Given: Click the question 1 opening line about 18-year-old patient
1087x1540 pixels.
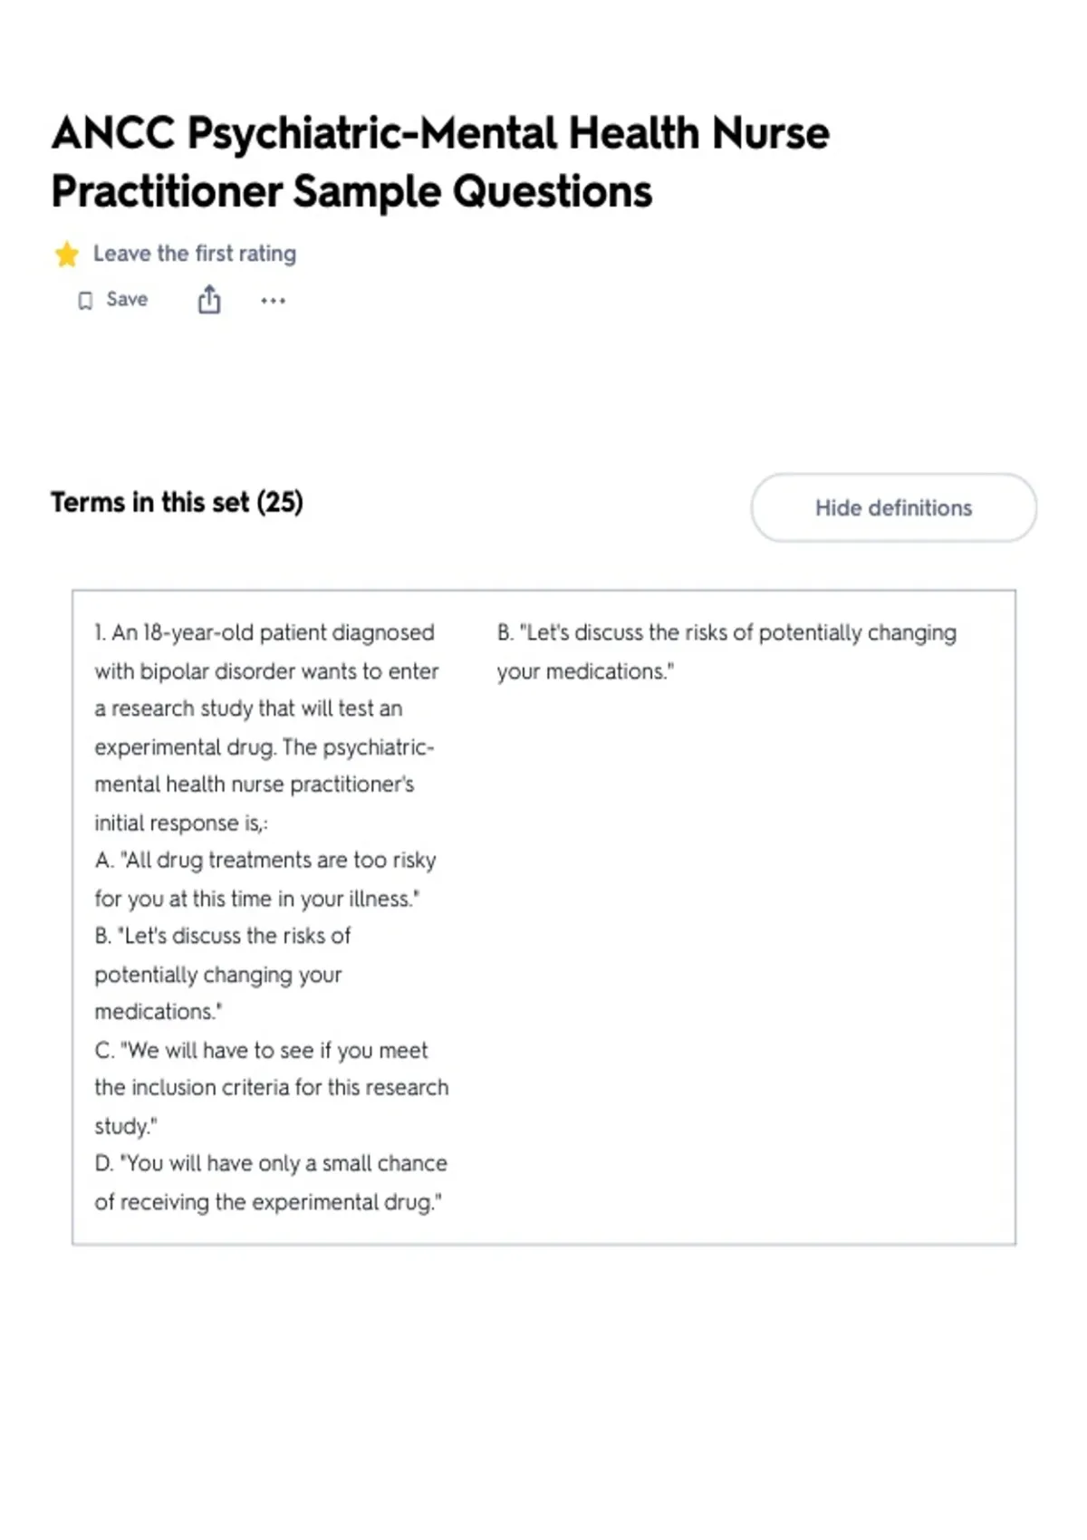Looking at the screenshot, I should pos(265,632).
